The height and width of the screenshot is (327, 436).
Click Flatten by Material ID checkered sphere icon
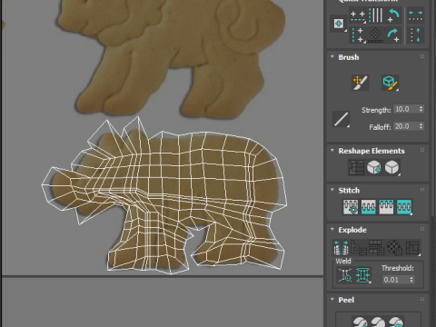[394, 247]
